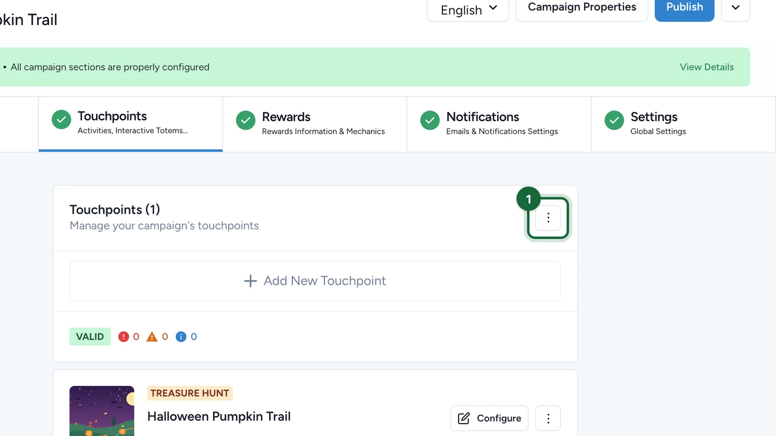Click the blue info count icon
The width and height of the screenshot is (776, 436).
(181, 337)
